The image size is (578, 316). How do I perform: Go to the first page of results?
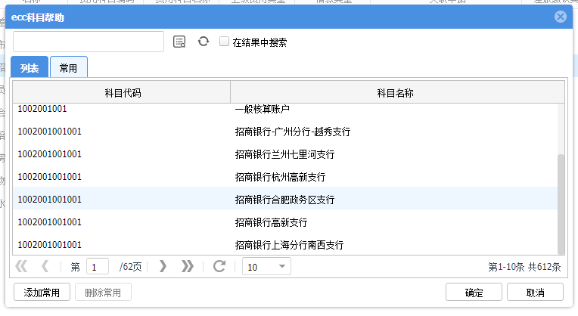tap(21, 266)
